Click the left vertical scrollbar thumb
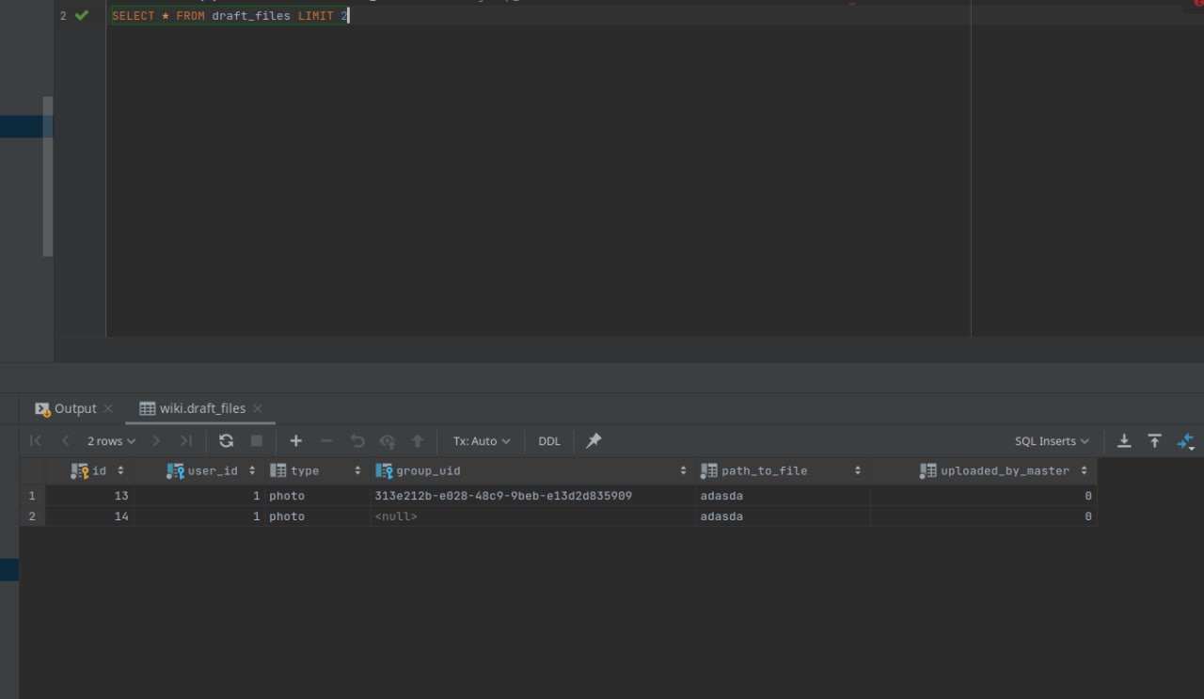This screenshot has height=699, width=1204. click(48, 176)
